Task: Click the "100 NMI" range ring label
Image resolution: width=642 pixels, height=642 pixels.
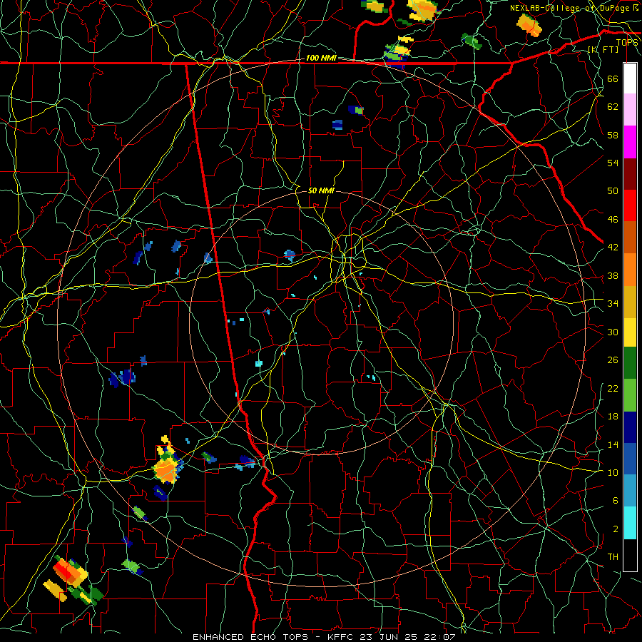Action: (321, 58)
